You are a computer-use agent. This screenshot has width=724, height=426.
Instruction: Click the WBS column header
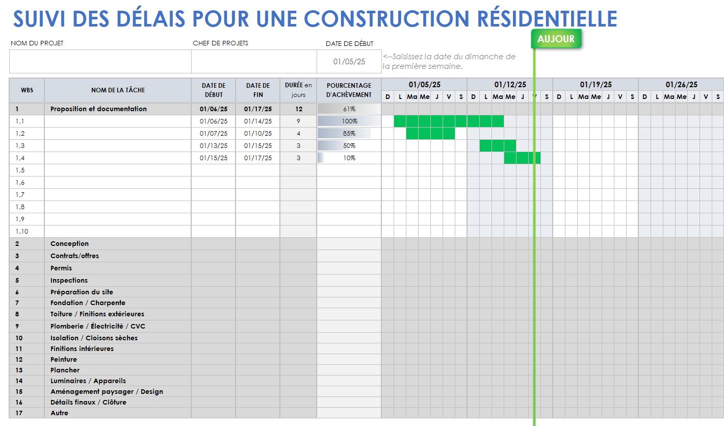click(27, 90)
